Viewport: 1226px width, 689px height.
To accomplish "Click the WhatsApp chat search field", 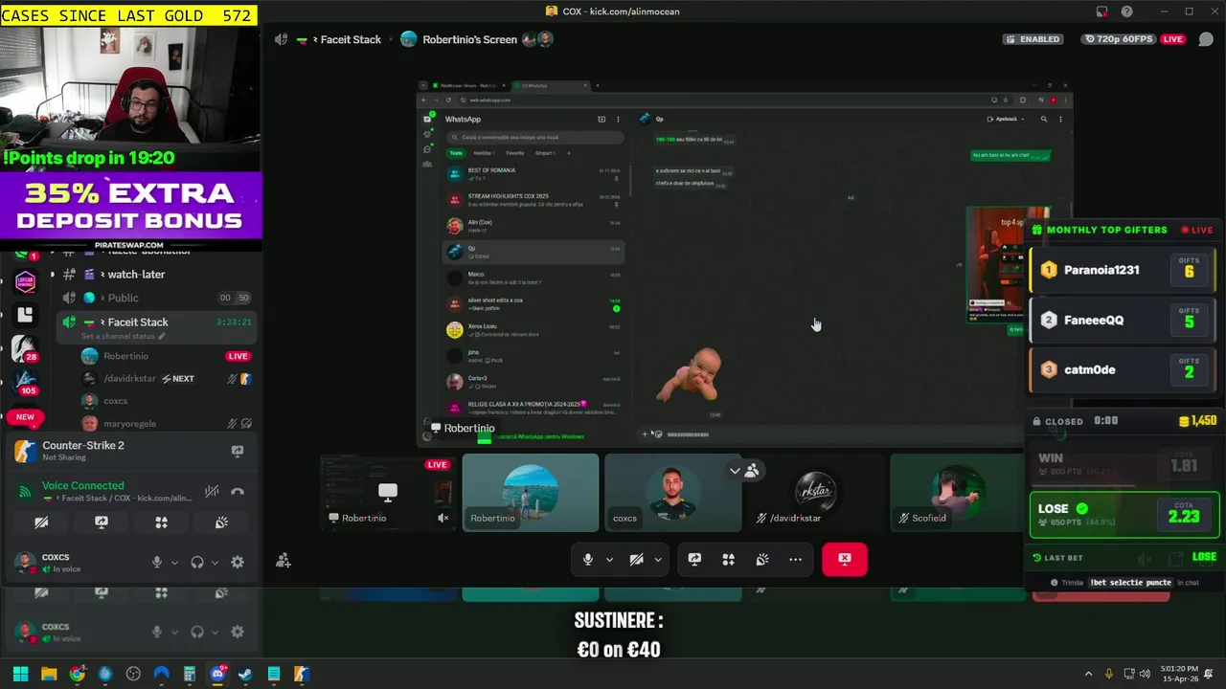I will [x=536, y=137].
